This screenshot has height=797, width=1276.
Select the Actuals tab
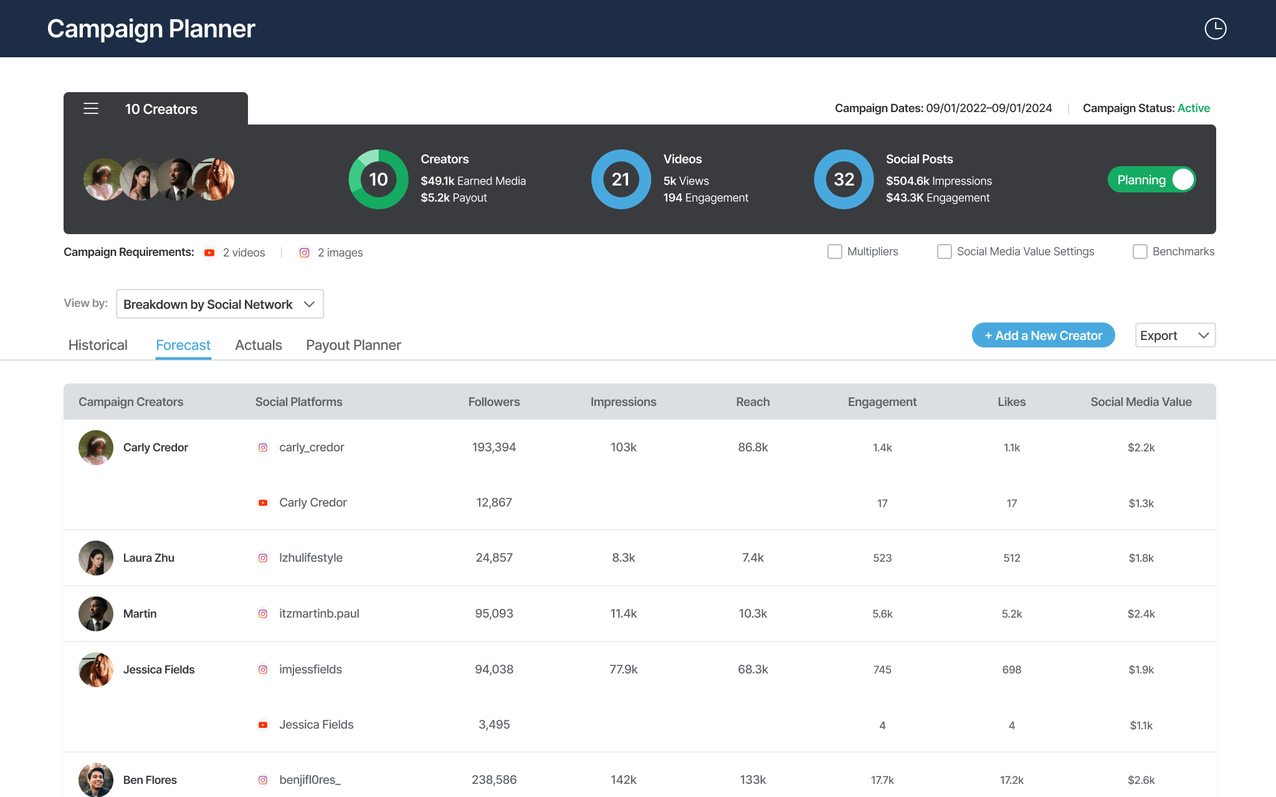coord(258,344)
